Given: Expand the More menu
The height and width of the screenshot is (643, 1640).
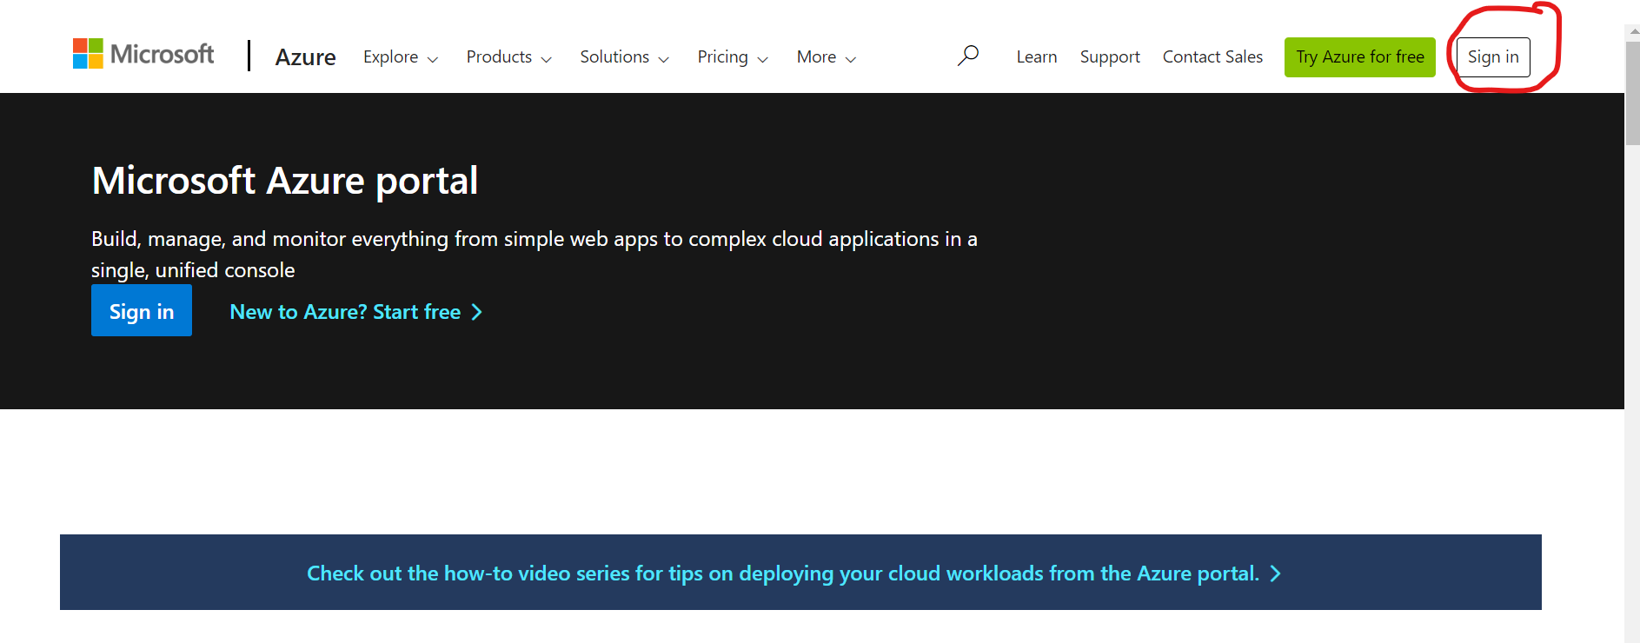Looking at the screenshot, I should pos(826,57).
